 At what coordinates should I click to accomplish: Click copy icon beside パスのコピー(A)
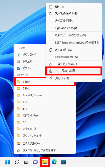(x=51, y=50)
